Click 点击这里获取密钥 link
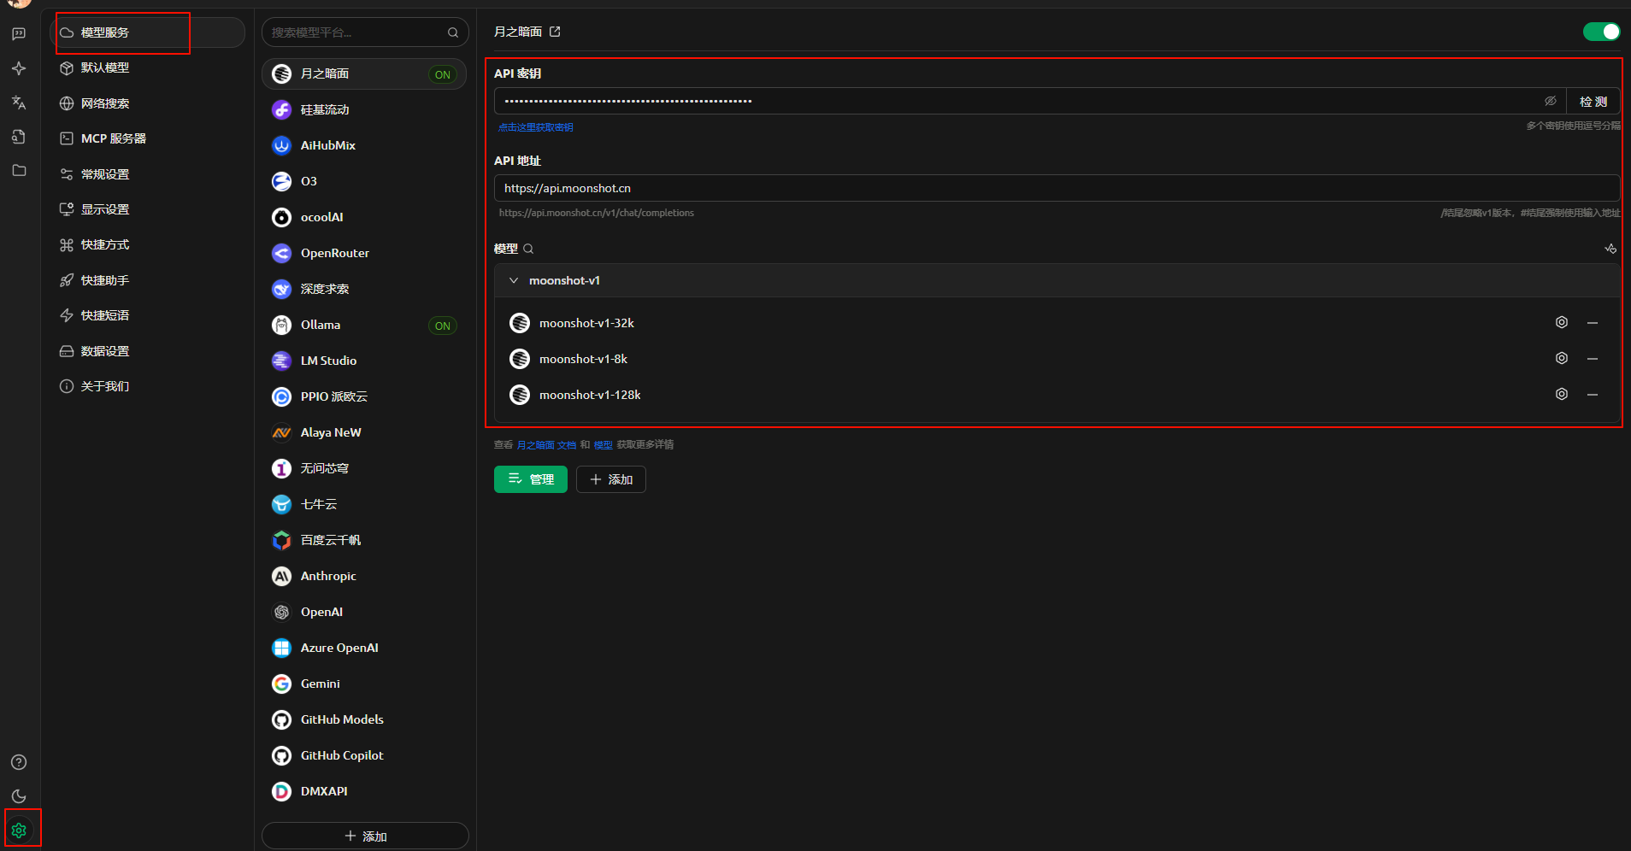Screen dimensions: 1631x851 coord(536,127)
